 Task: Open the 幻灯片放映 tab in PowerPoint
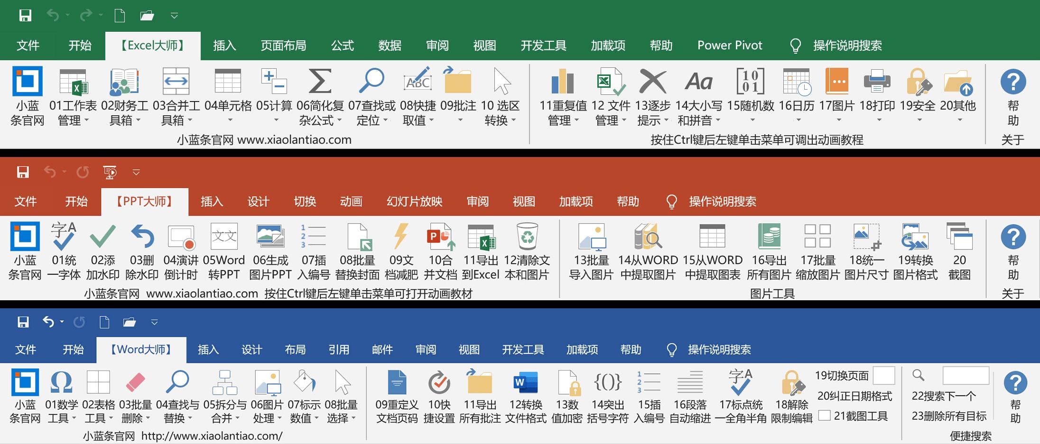[x=414, y=202]
